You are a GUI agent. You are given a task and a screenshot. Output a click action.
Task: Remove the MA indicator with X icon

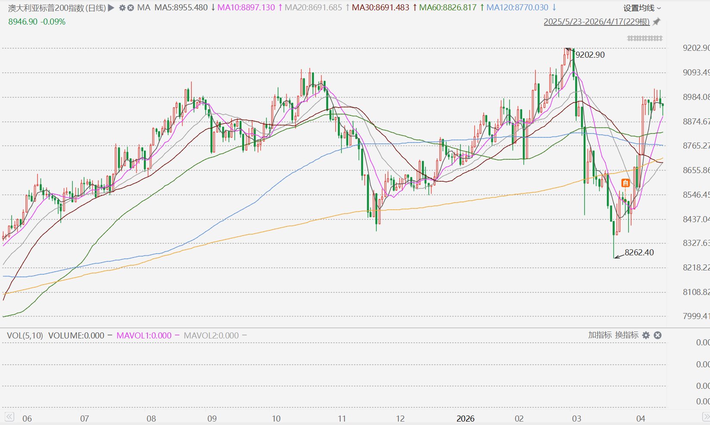tap(131, 8)
